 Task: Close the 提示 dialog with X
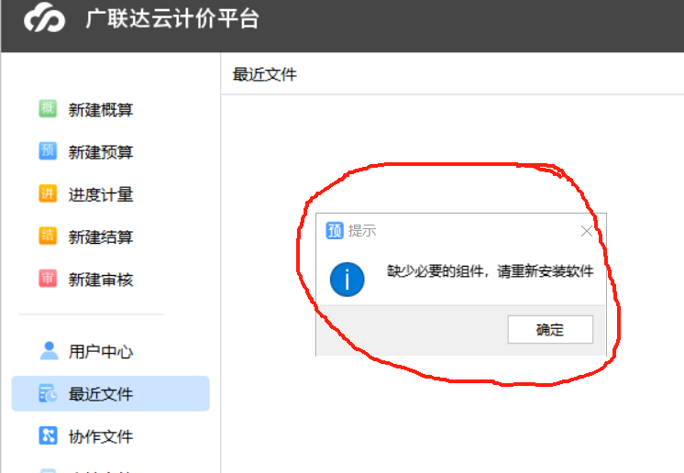tap(587, 231)
